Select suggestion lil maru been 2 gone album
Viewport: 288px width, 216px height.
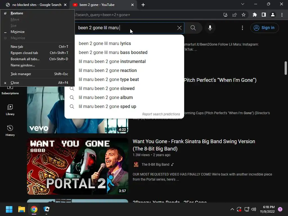coord(124,98)
